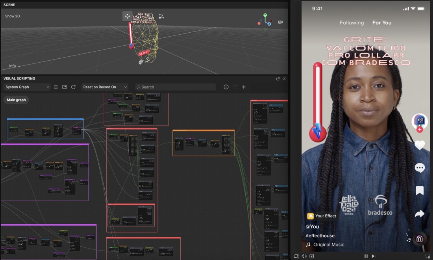This screenshot has height=260, width=433.
Task: Pause the preview playback
Action: point(366,256)
